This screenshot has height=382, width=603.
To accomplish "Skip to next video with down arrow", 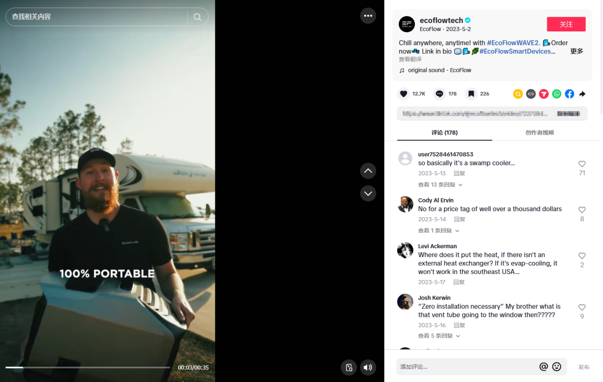I will tap(368, 193).
